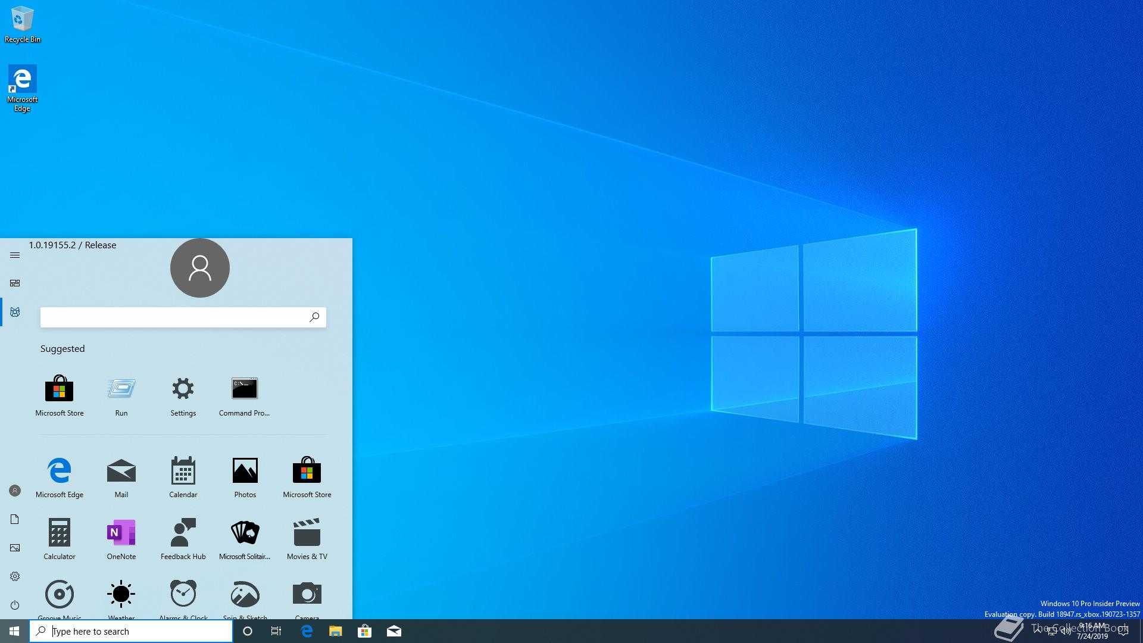The width and height of the screenshot is (1143, 643).
Task: Open Task View on the taskbar
Action: [276, 631]
